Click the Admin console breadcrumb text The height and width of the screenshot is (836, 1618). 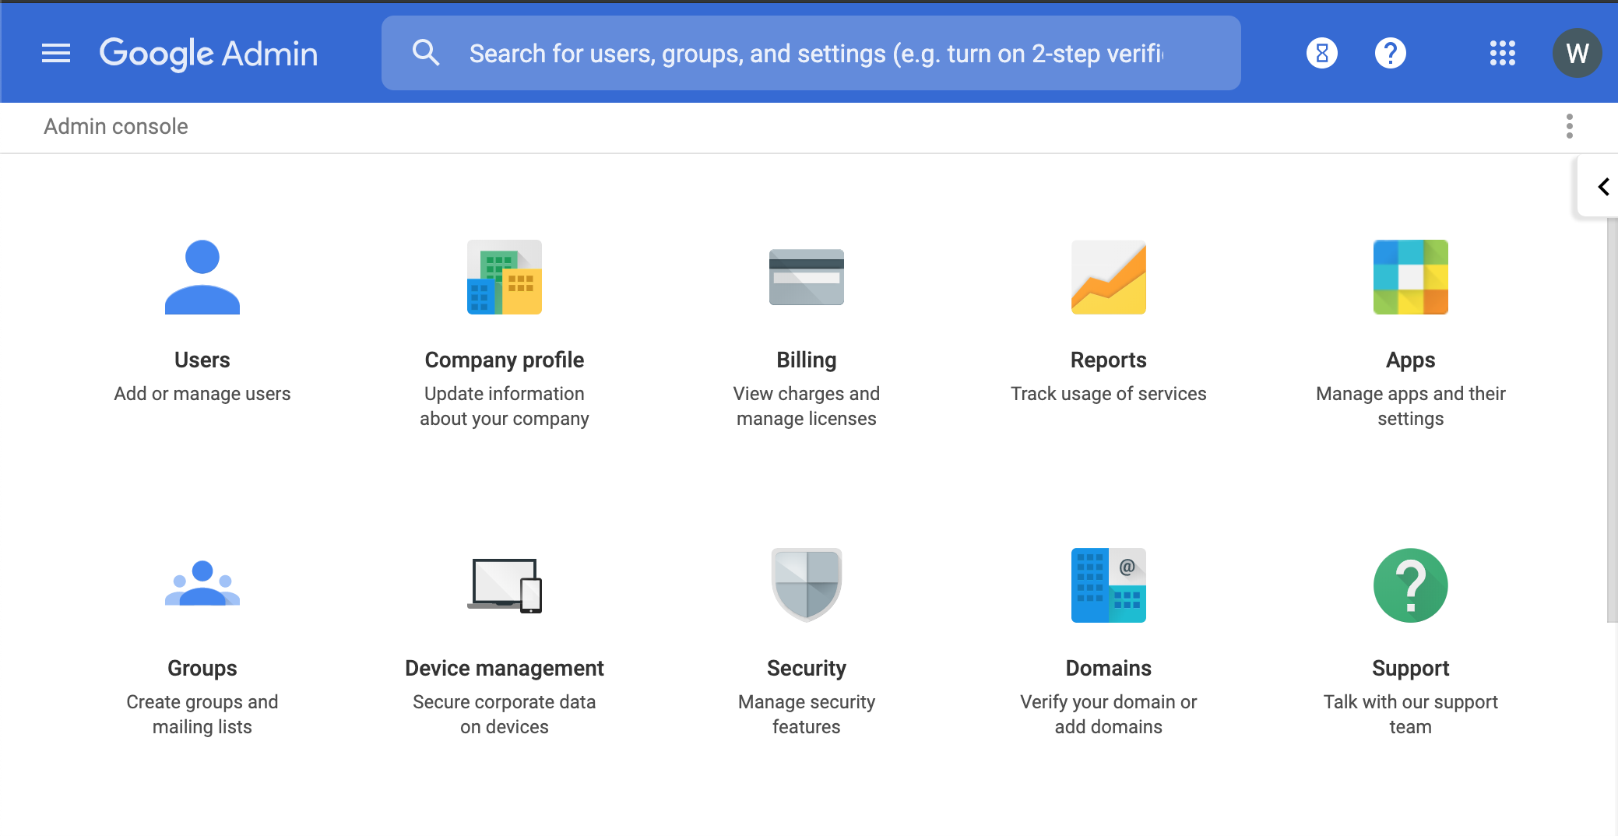tap(116, 126)
